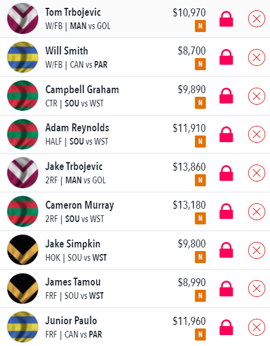
Task: Click the Manly jersey avatar for Jake Trbojevic
Action: 22,173
